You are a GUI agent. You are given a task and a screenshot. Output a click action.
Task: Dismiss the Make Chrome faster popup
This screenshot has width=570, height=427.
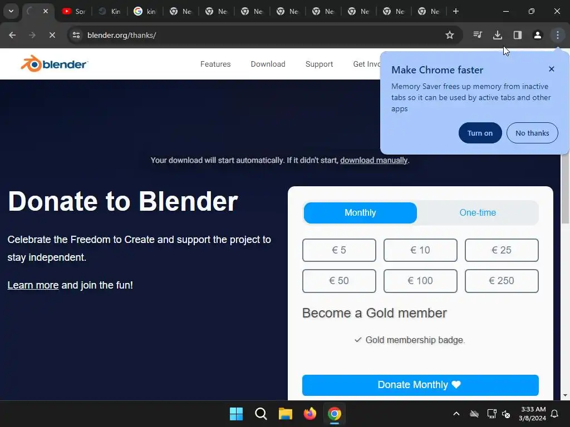click(551, 69)
